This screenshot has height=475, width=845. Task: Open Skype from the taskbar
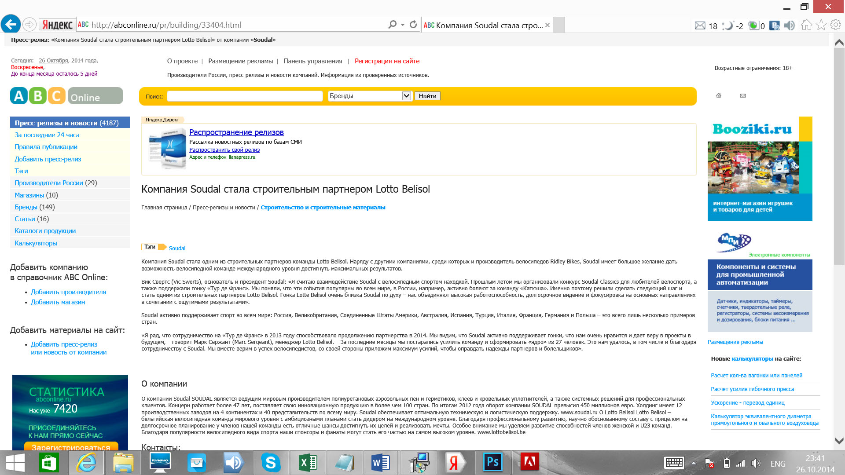point(271,463)
